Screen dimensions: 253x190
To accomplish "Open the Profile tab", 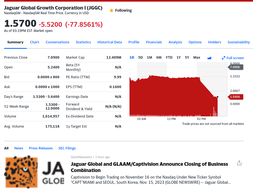I will point(134,42).
